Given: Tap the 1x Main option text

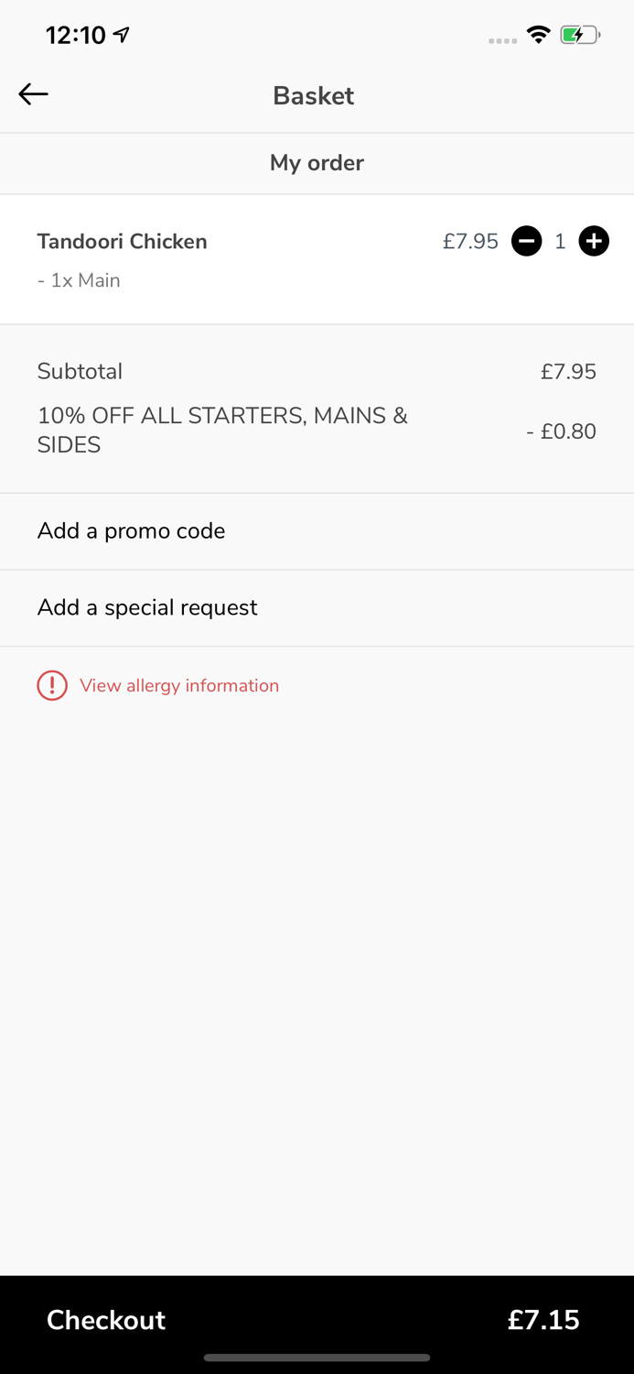Looking at the screenshot, I should 79,280.
